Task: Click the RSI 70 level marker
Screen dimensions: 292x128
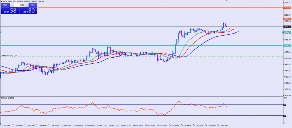Action: pos(284,105)
